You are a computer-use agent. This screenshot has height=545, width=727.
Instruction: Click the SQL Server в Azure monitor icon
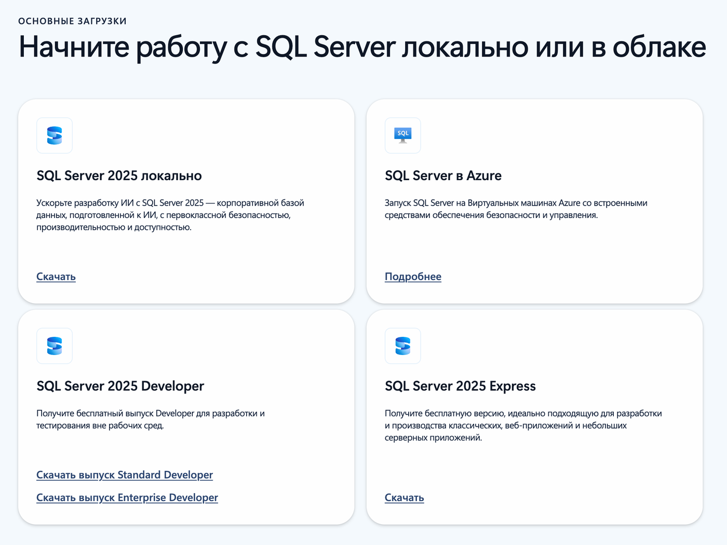(403, 135)
